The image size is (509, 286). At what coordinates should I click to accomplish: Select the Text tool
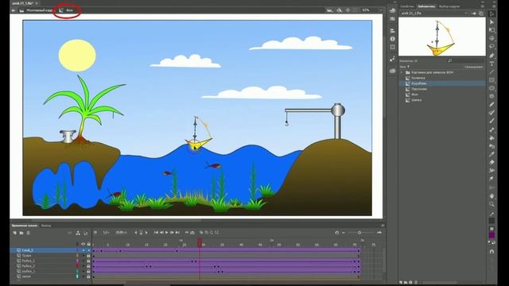click(x=492, y=64)
